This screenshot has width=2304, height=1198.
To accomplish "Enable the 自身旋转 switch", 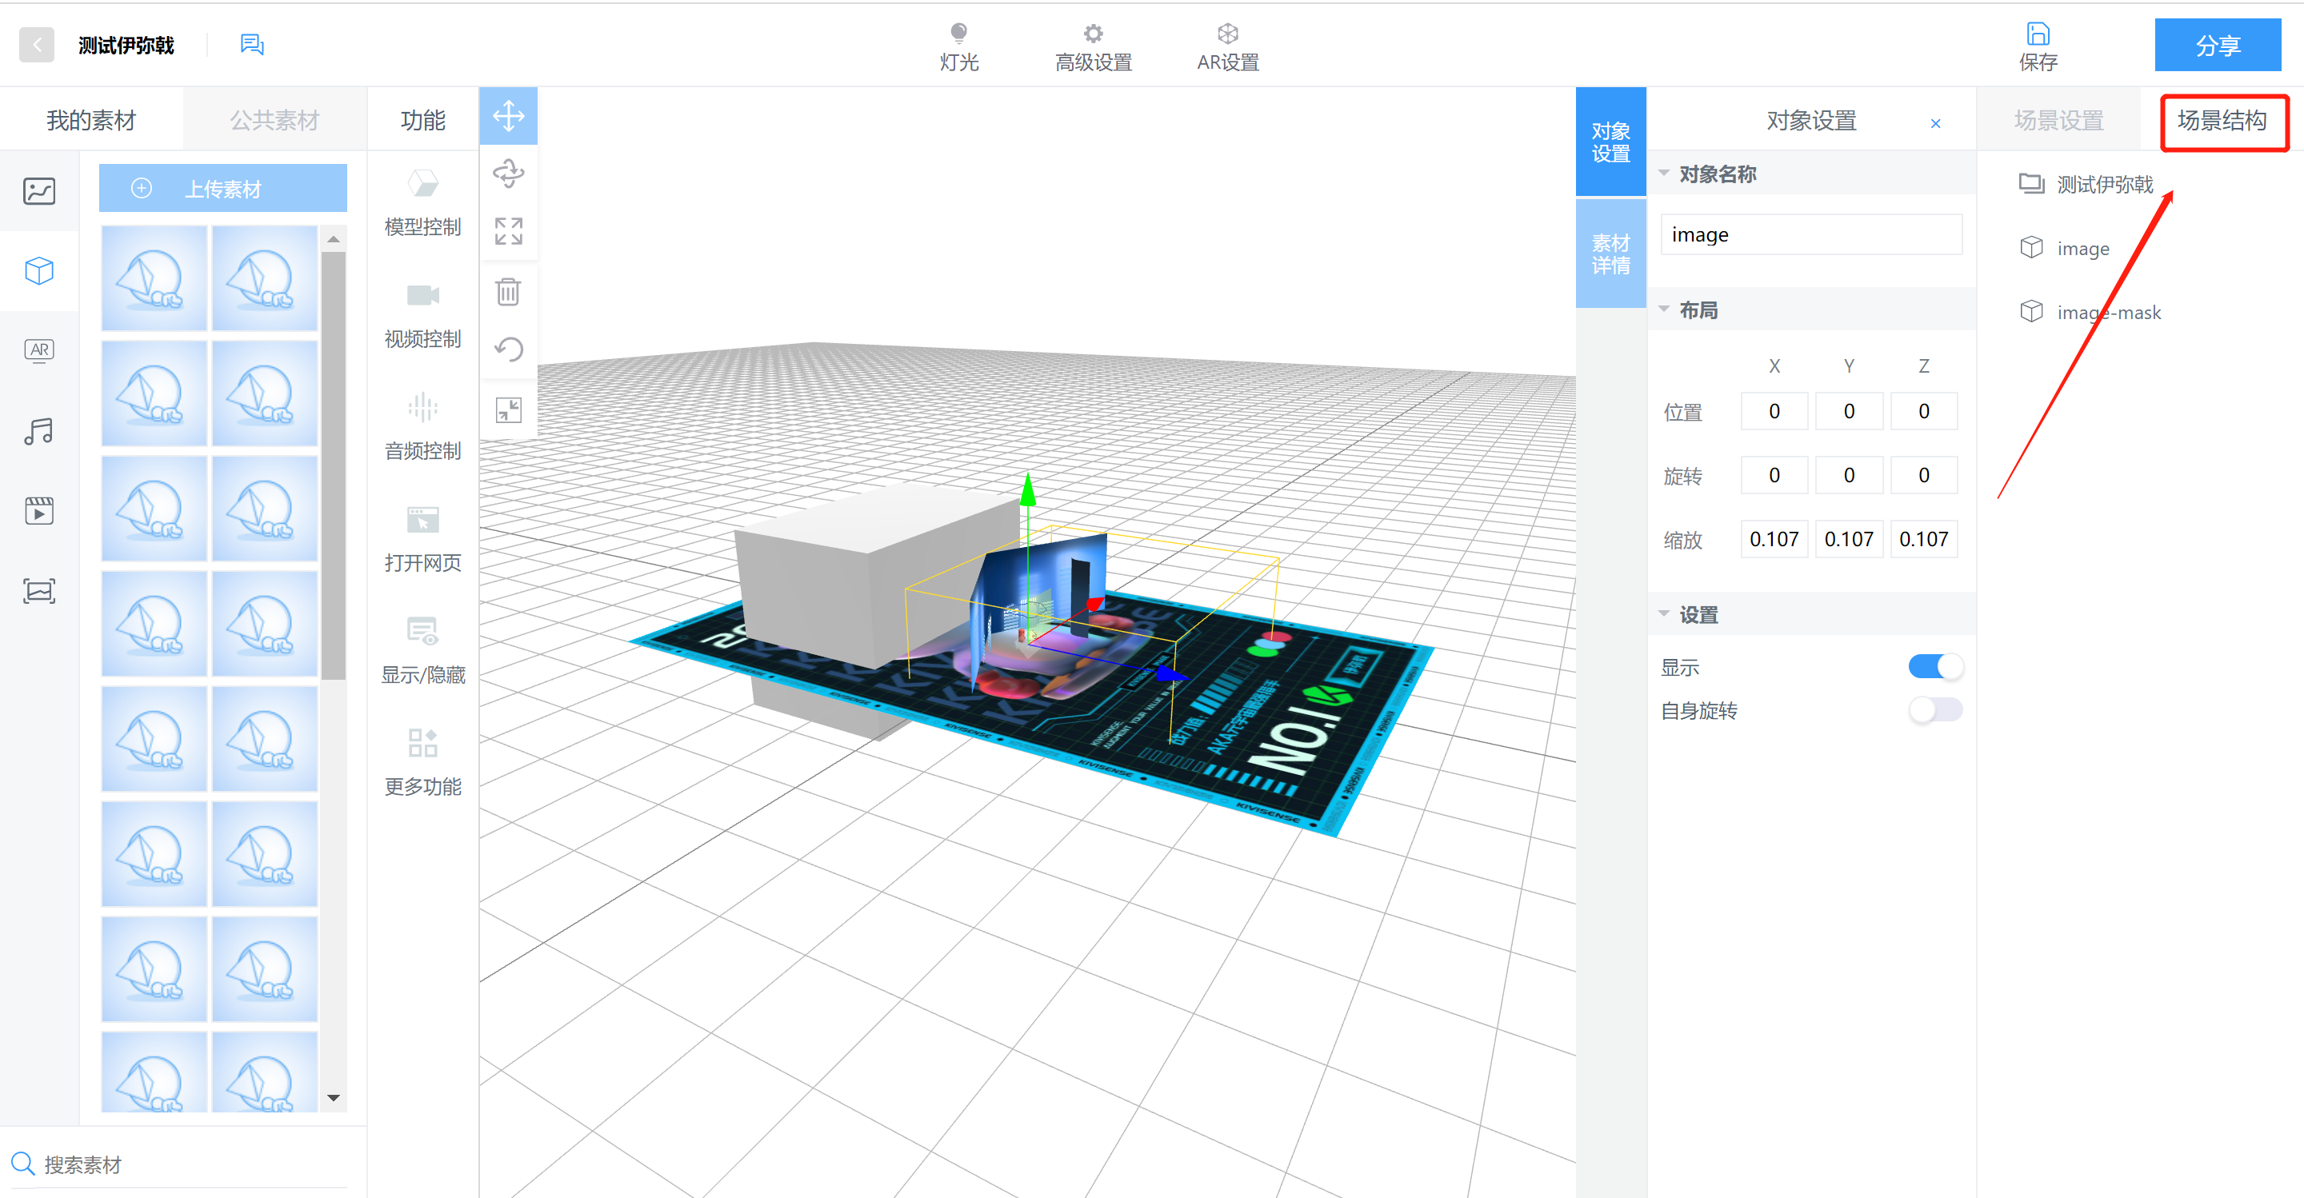I will [1934, 711].
